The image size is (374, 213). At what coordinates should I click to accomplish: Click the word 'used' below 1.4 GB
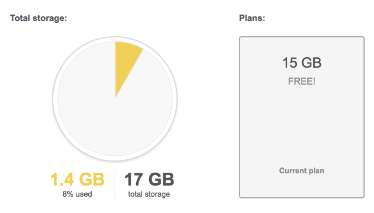point(84,194)
